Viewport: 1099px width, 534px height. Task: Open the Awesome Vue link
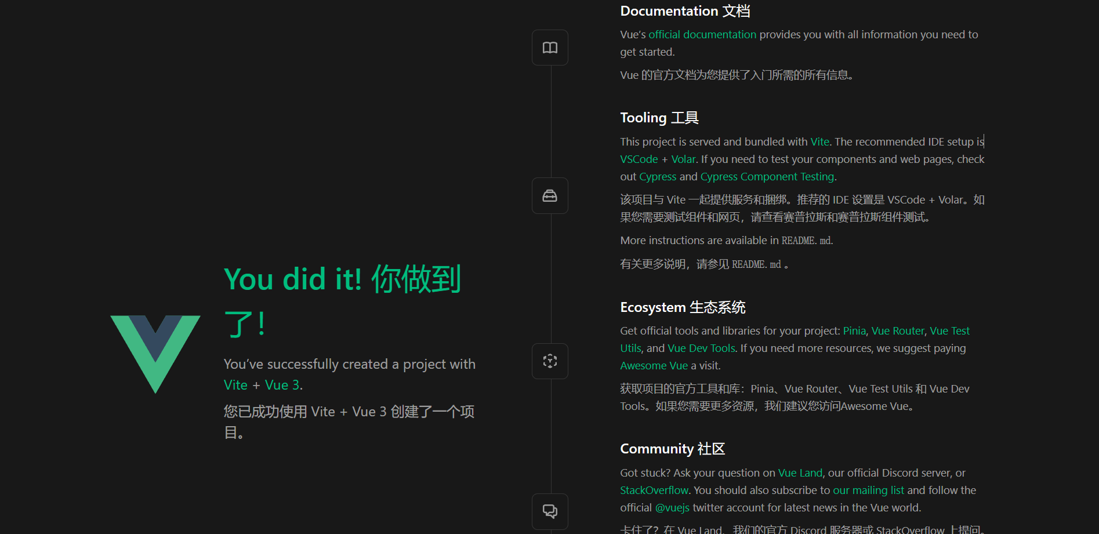(x=654, y=366)
